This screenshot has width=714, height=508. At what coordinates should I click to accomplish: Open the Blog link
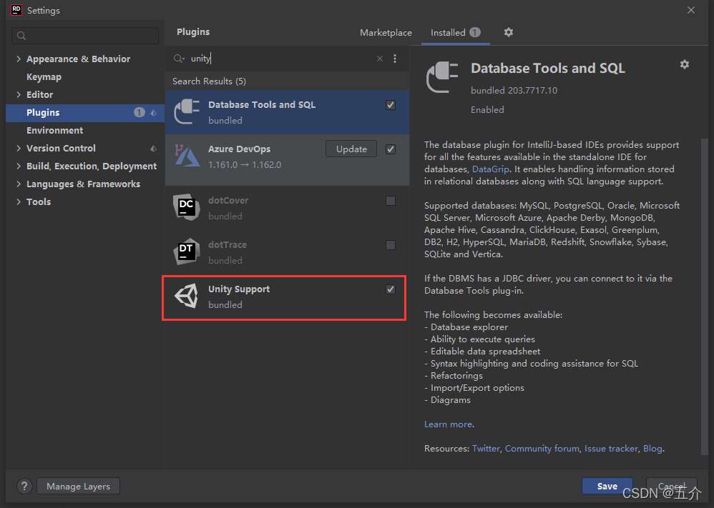click(652, 449)
